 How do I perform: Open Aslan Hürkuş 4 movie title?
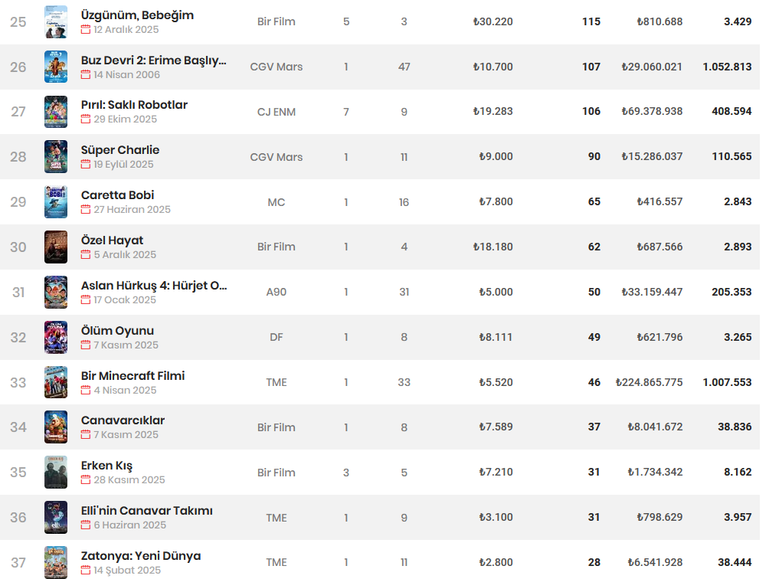click(154, 286)
